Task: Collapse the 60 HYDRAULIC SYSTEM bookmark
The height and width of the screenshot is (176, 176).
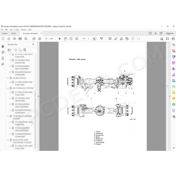Action: (x=8, y=88)
